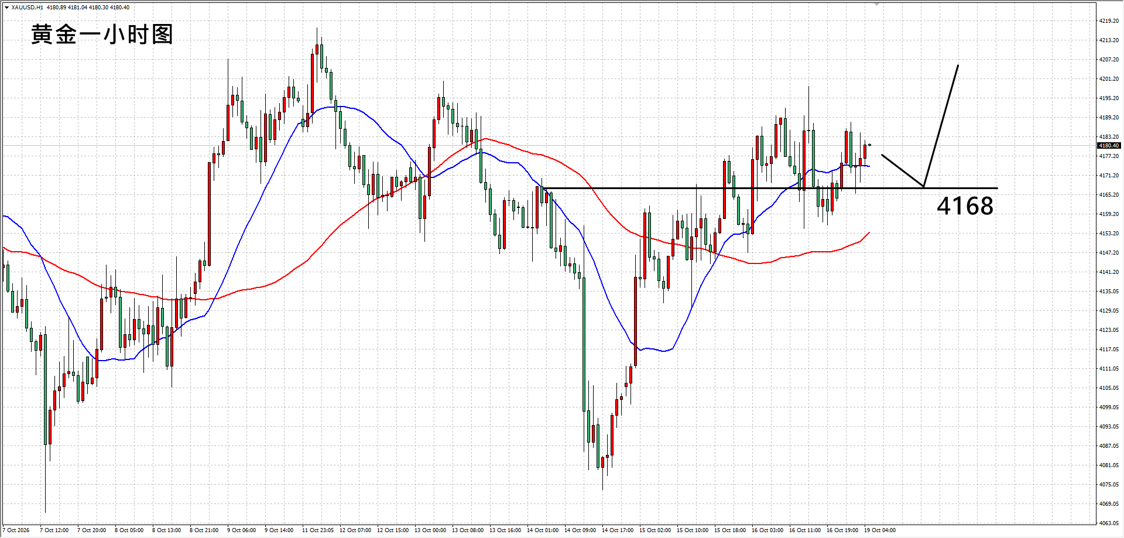
Task: Click the 4165.20 price axis label
Action: point(1109,195)
